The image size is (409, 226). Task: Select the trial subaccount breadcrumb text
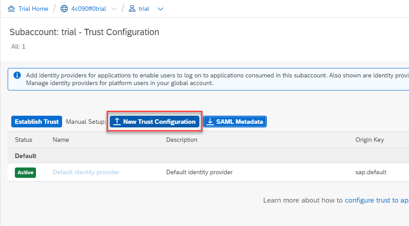tap(144, 9)
